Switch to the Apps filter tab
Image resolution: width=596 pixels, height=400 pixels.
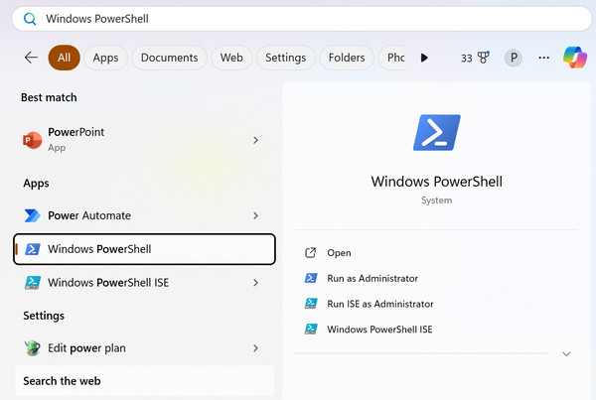(105, 58)
